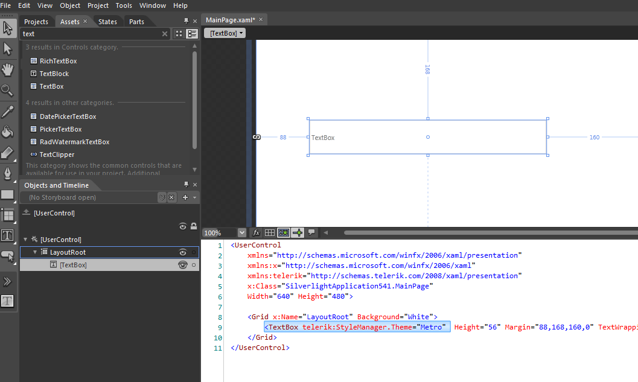
Task: Toggle snapping to gridlines
Action: coord(283,232)
